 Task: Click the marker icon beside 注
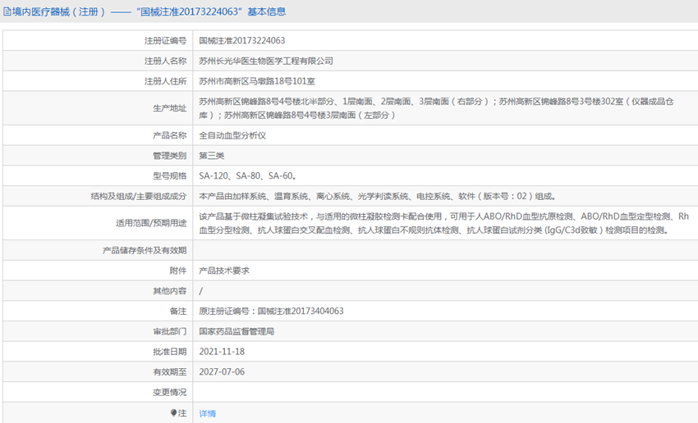[173, 413]
